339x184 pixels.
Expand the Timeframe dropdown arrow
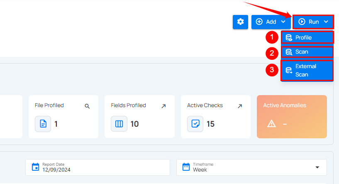coord(317,167)
